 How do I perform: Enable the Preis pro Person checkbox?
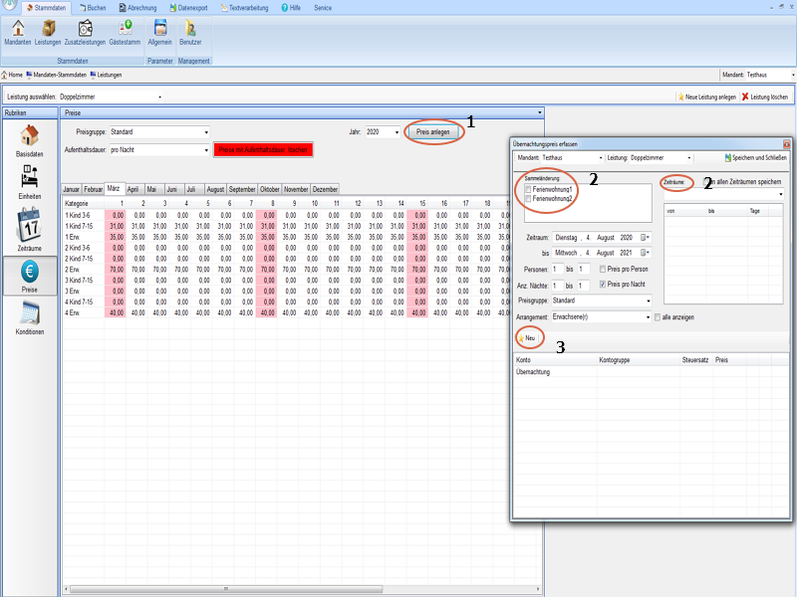[603, 270]
